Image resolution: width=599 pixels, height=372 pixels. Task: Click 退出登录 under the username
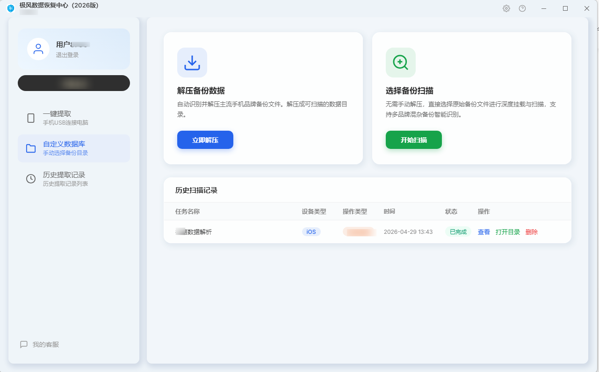pyautogui.click(x=67, y=55)
